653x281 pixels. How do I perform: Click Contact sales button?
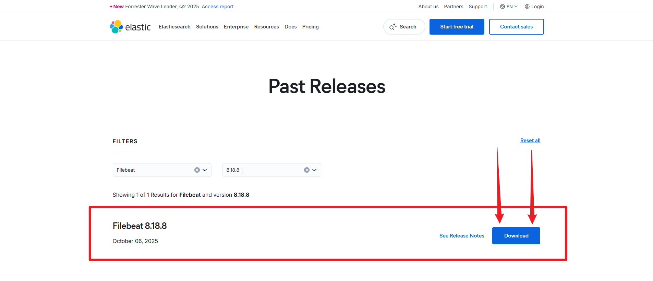point(517,27)
